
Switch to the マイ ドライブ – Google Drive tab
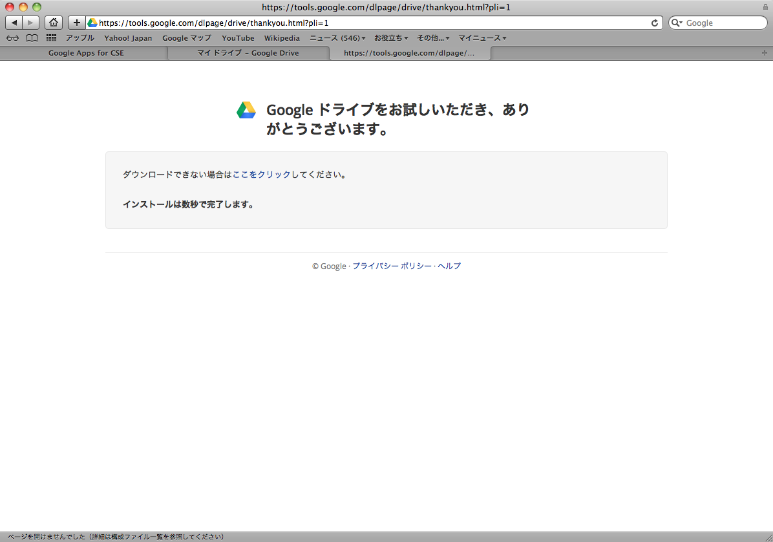point(248,53)
